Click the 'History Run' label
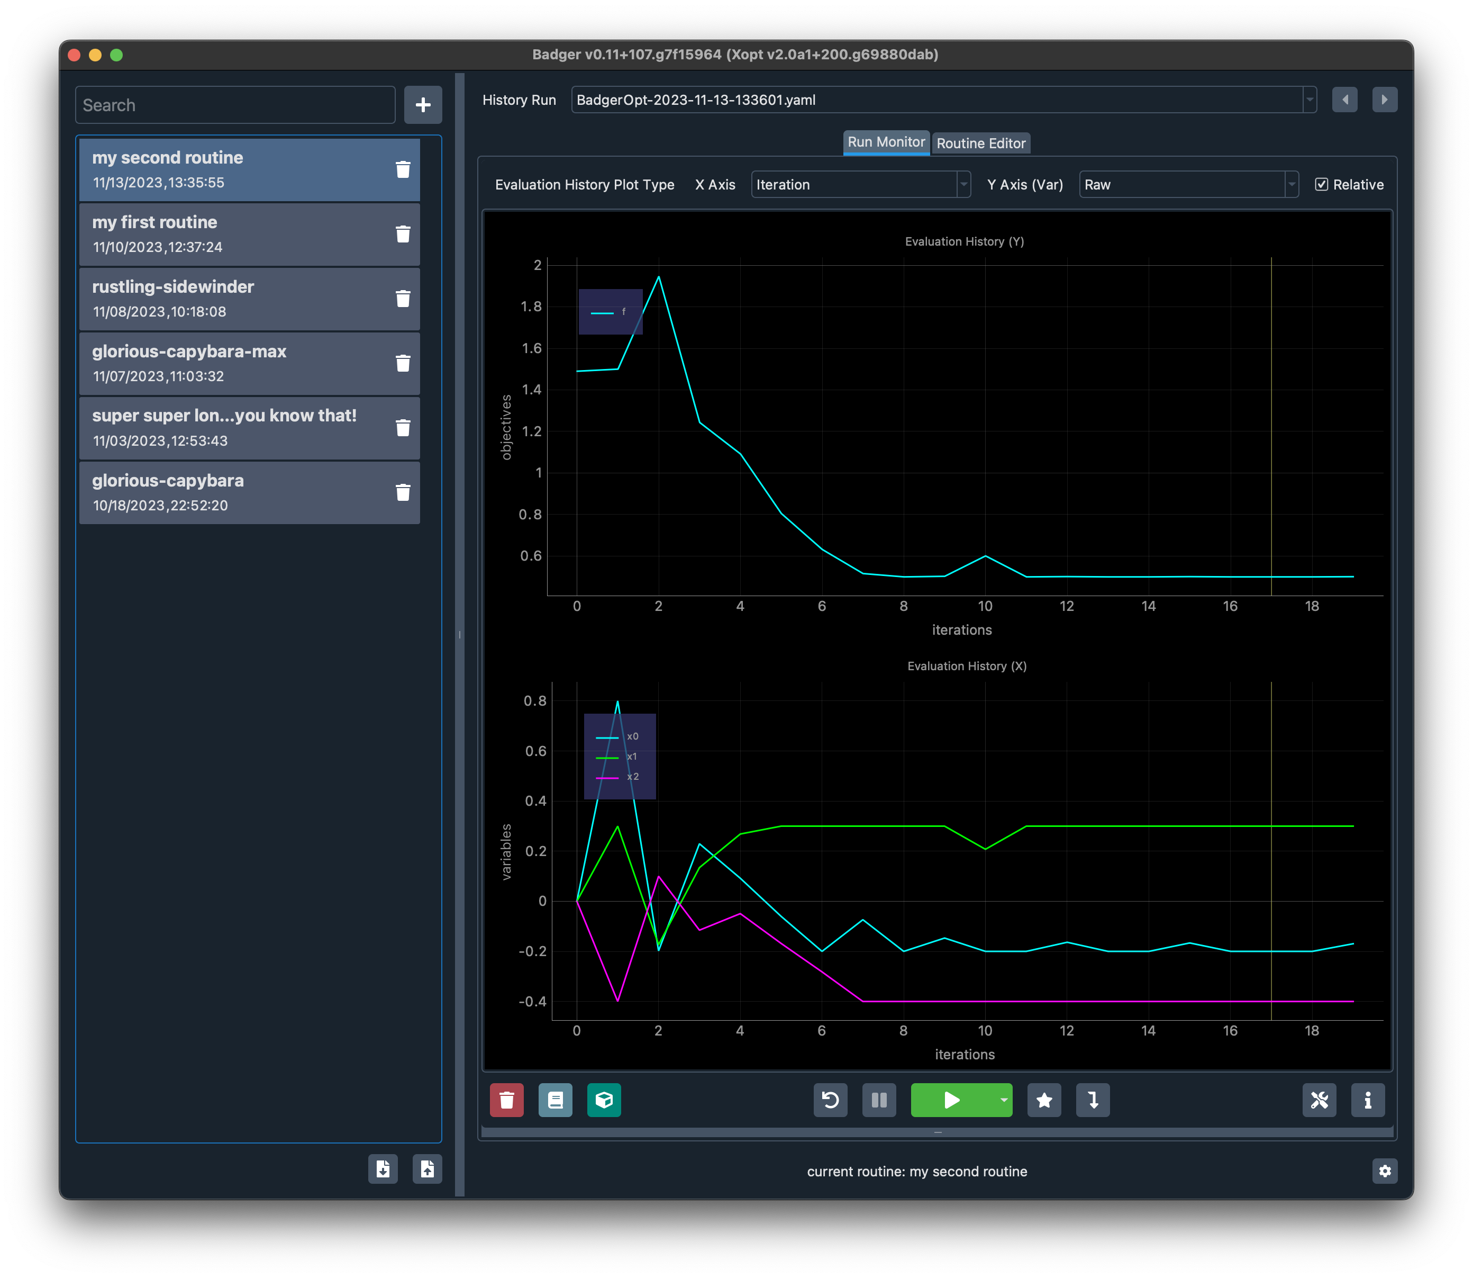1473x1278 pixels. (519, 100)
